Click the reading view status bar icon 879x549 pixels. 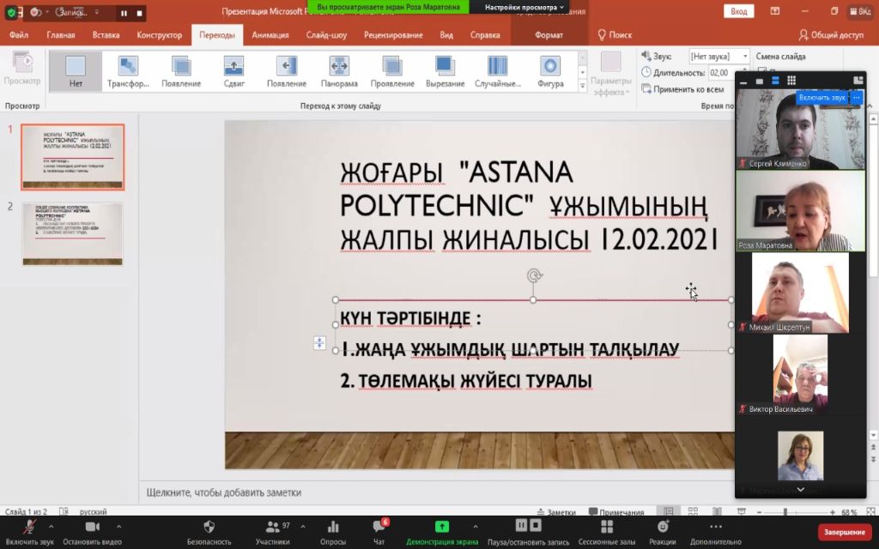[x=717, y=511]
